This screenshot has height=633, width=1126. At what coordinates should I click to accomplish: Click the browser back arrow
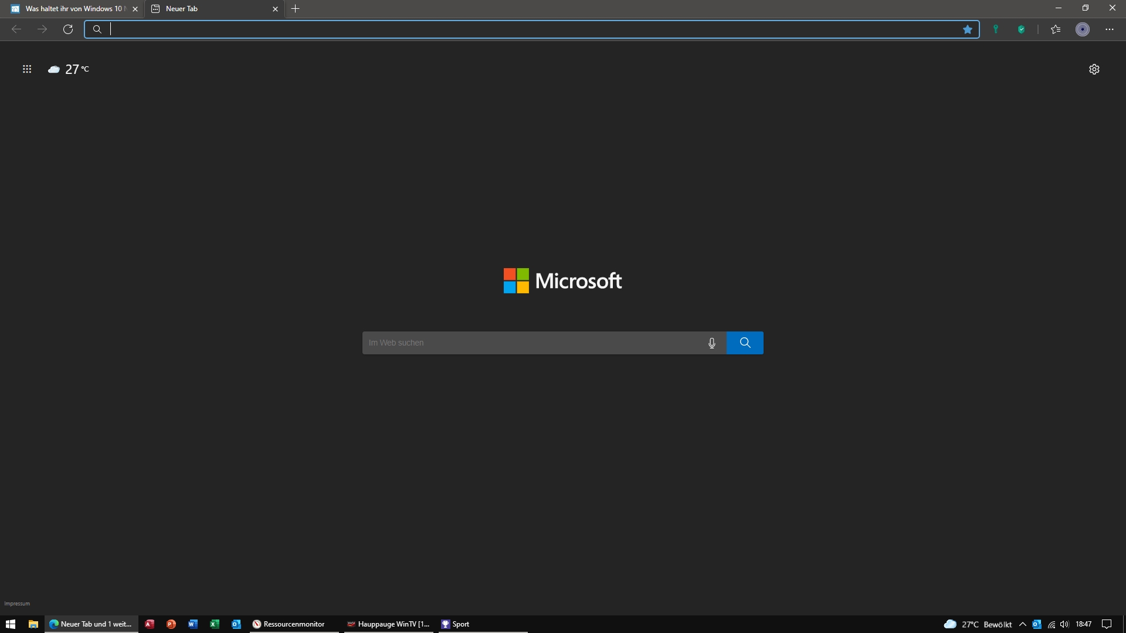point(16,29)
